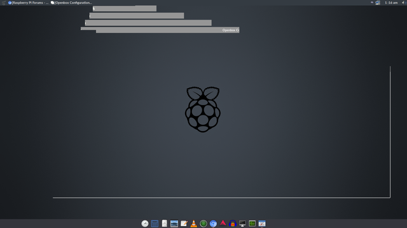Click the network connection tray icon

tap(378, 3)
